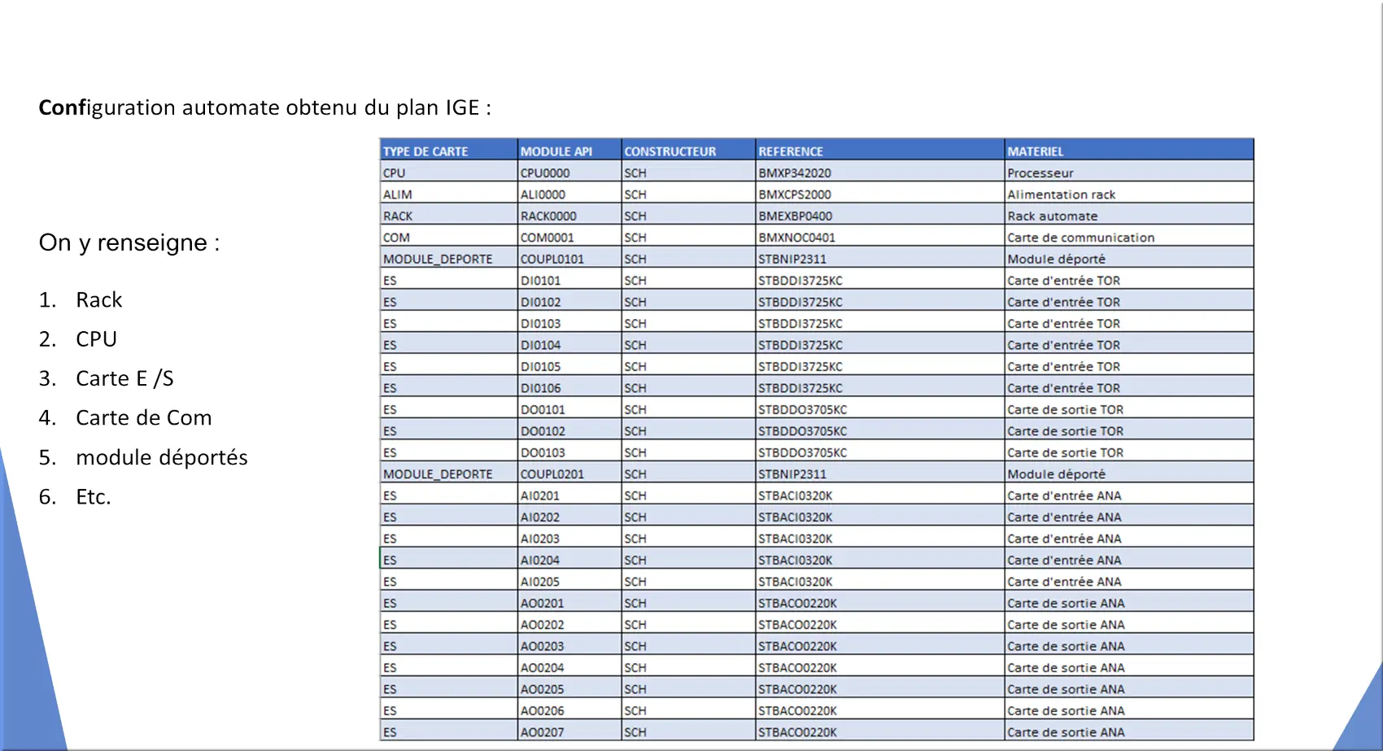Click list item 2 'CPU'

point(96,339)
